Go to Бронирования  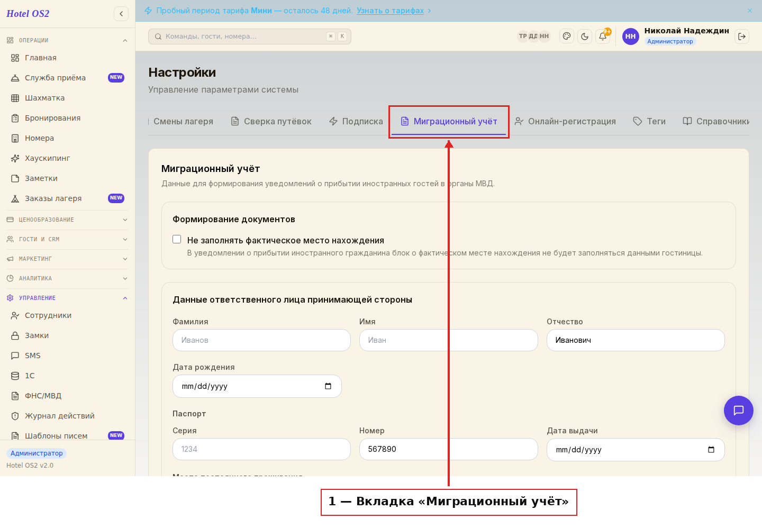(68, 118)
